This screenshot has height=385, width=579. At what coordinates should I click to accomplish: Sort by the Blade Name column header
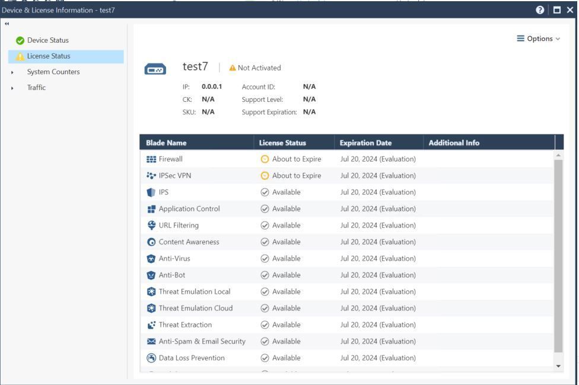(x=166, y=143)
